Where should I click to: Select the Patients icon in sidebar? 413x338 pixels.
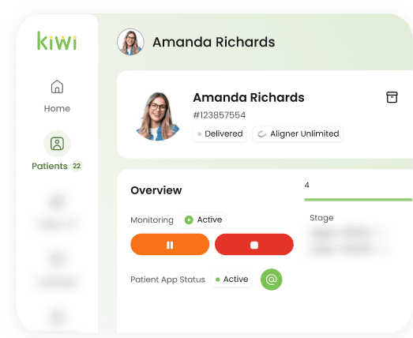coord(57,144)
